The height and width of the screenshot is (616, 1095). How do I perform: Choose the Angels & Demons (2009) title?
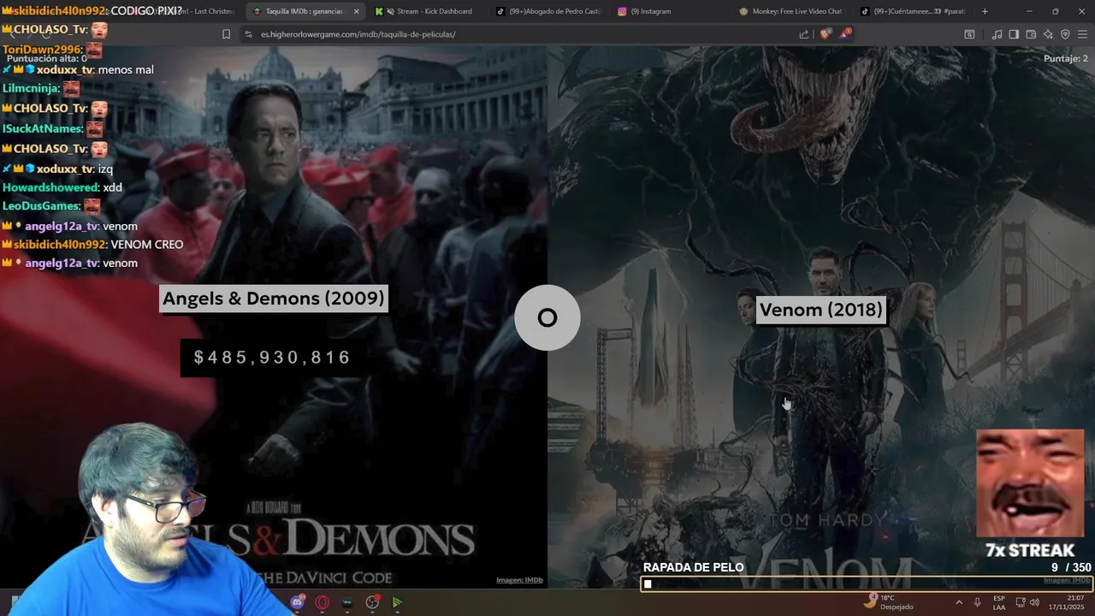pyautogui.click(x=273, y=299)
